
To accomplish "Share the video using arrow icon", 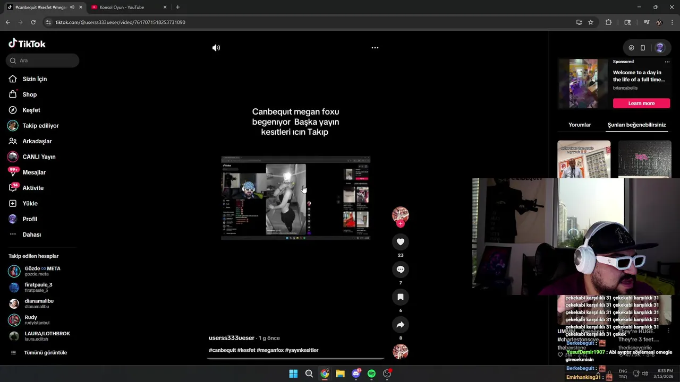I will coord(401,325).
